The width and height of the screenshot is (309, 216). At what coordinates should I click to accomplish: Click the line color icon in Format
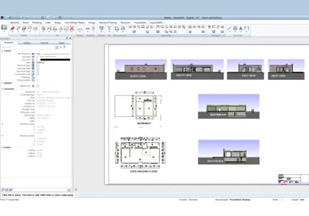tap(33, 60)
